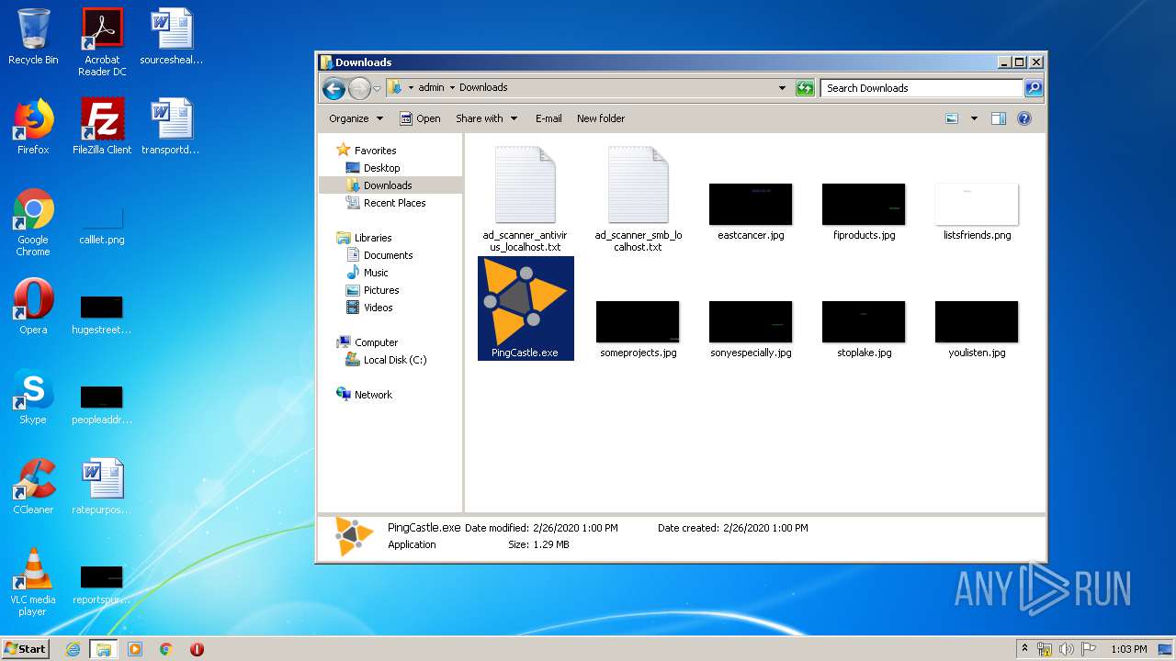This screenshot has height=661, width=1176.
Task: Select Network in the navigation pane
Action: click(x=373, y=395)
